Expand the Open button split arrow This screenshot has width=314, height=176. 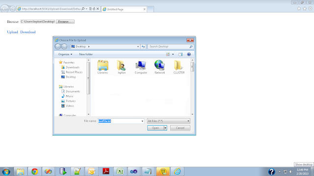pyautogui.click(x=165, y=128)
